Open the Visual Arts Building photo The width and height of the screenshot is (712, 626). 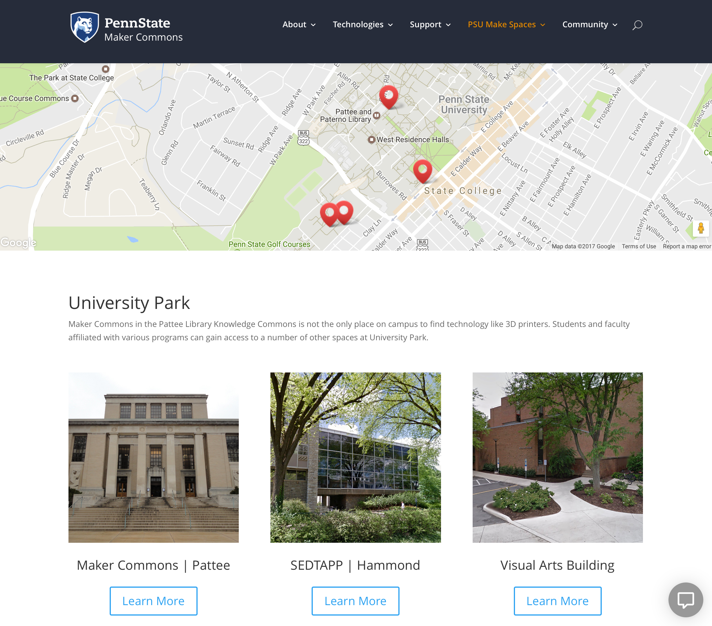point(557,457)
